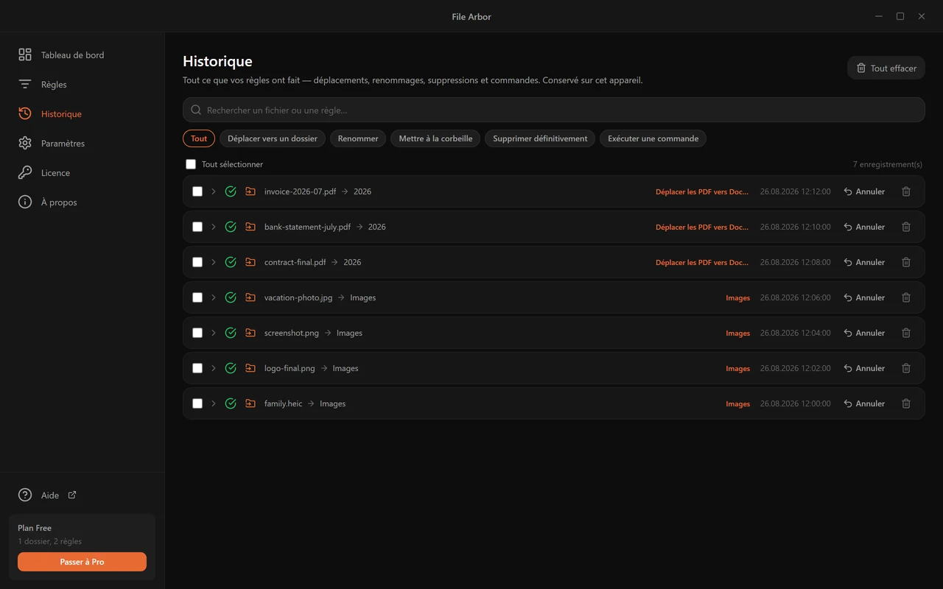This screenshot has height=589, width=943.
Task: Click the Licence key icon
Action: coord(25,172)
